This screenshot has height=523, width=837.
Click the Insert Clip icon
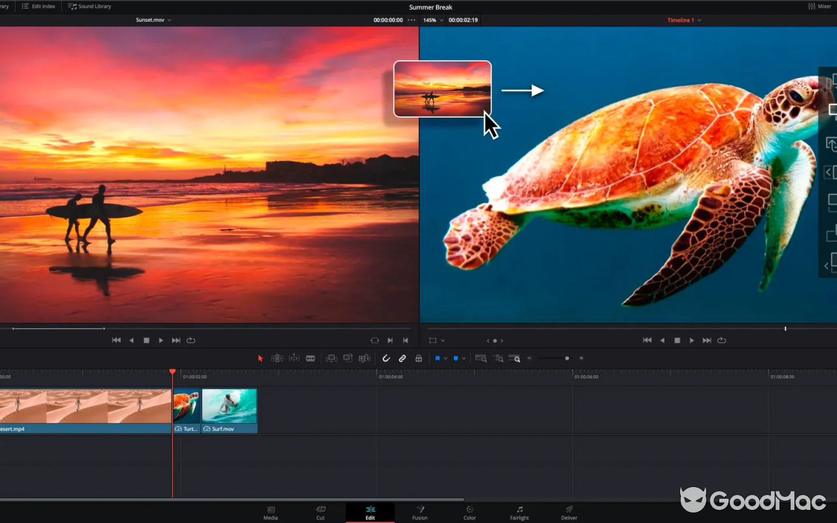331,358
